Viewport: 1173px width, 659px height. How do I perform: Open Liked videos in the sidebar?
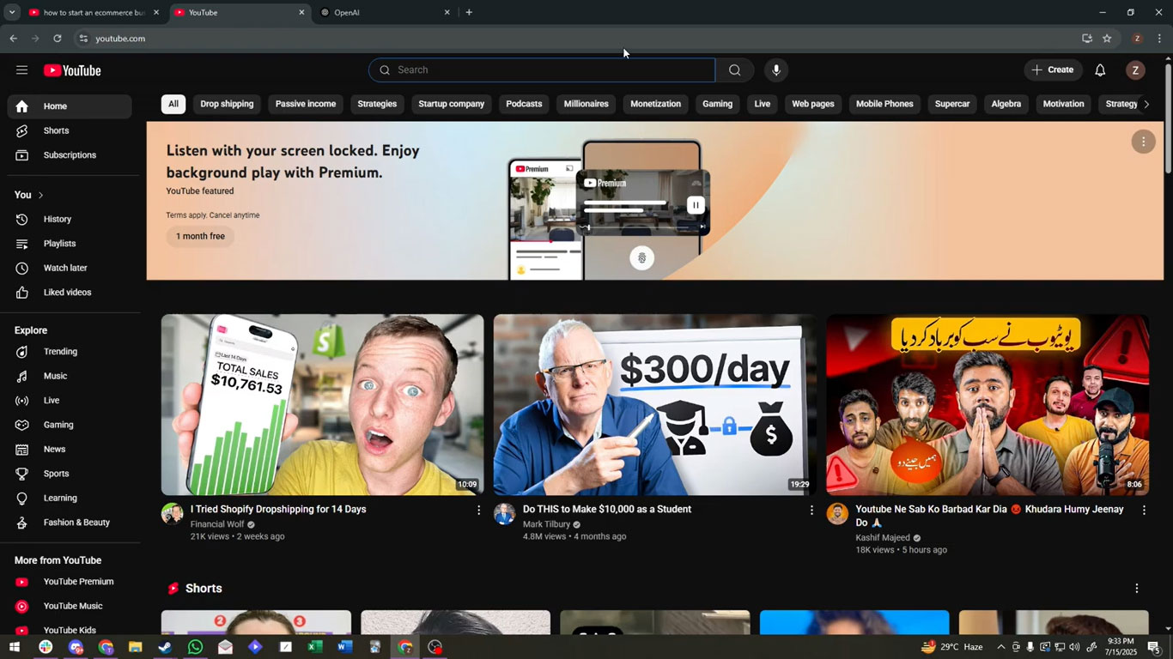coord(70,293)
